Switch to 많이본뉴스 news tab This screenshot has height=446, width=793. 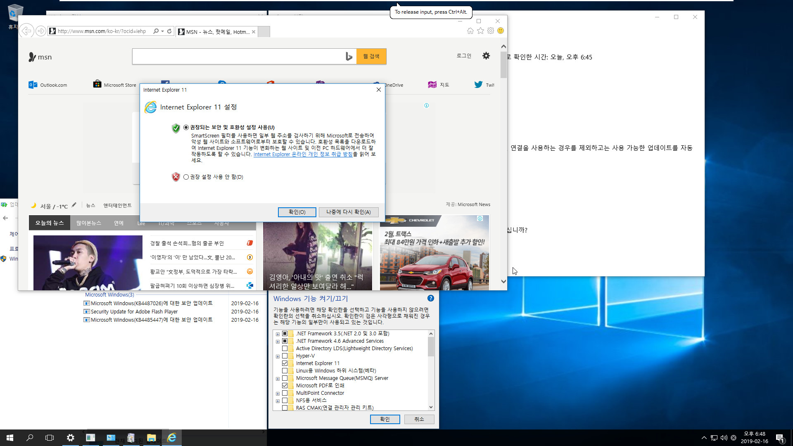pyautogui.click(x=89, y=223)
